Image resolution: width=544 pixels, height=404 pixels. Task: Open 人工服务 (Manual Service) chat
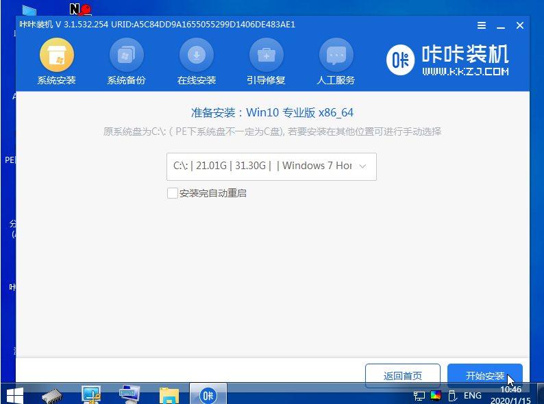(x=336, y=62)
